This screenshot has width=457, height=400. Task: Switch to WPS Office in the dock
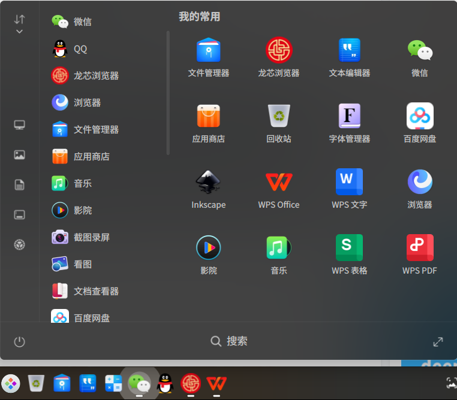point(217,383)
